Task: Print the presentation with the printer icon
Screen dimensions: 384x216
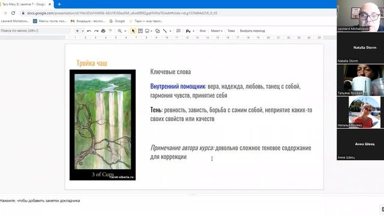Action: pos(103,31)
